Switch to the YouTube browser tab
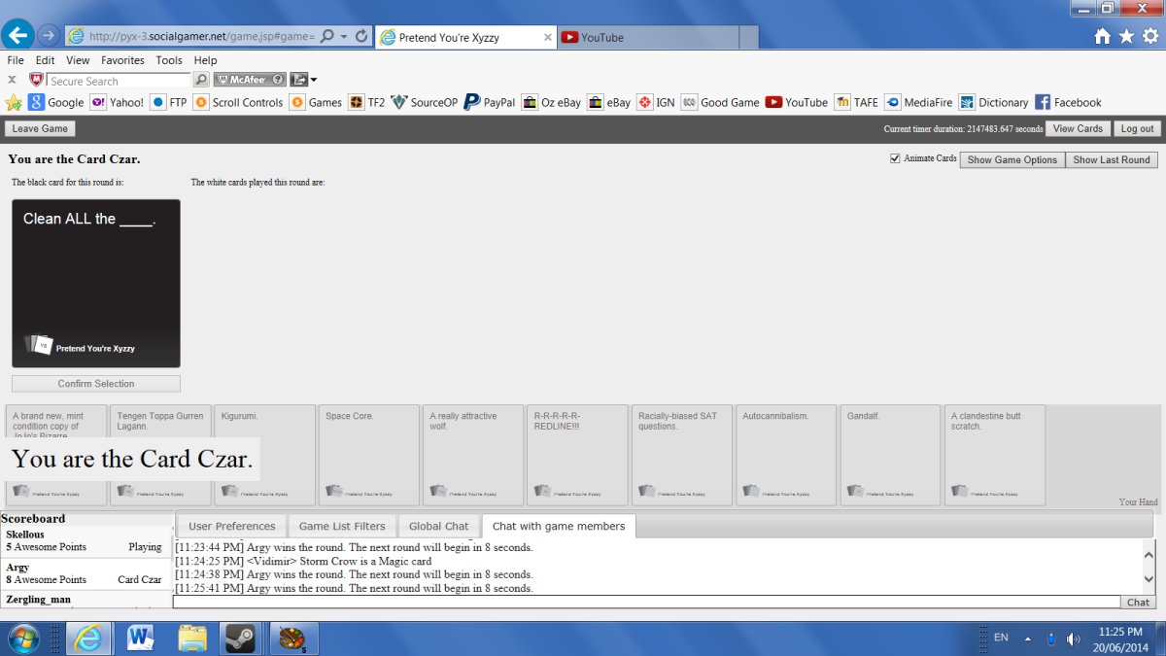 click(x=646, y=37)
